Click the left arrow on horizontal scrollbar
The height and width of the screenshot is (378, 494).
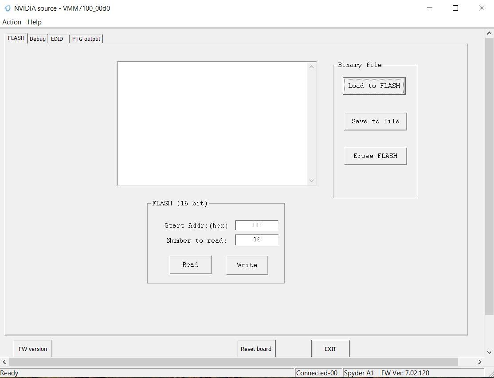4,362
